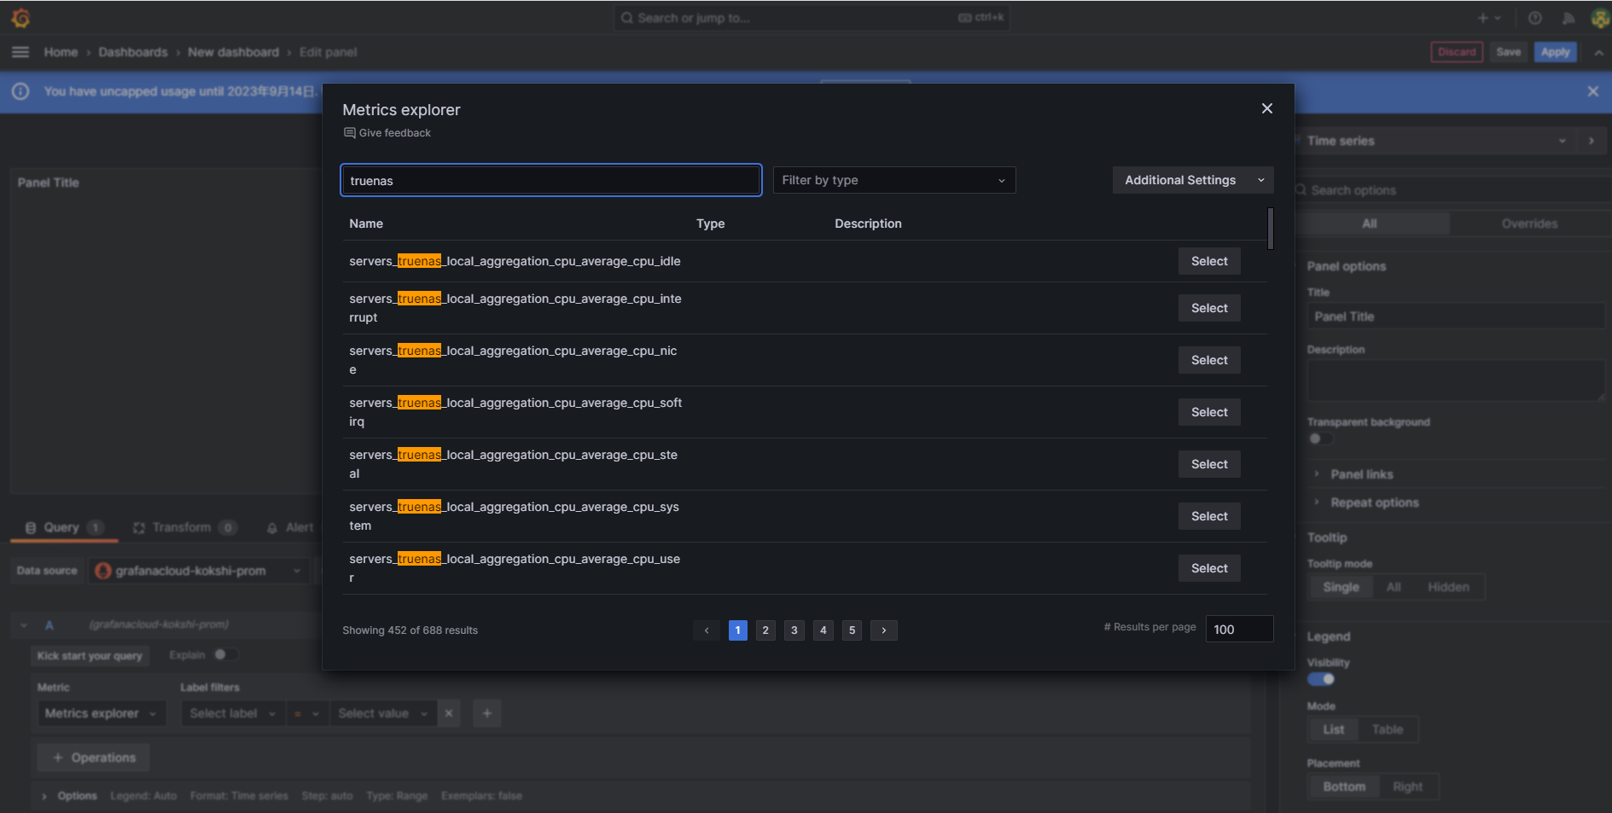Go to results page 5
This screenshot has height=813, width=1612.
pyautogui.click(x=852, y=630)
